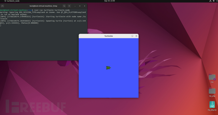This screenshot has width=218, height=115.
Task: Minimize the TurtleSim window
Action: click(132, 36)
